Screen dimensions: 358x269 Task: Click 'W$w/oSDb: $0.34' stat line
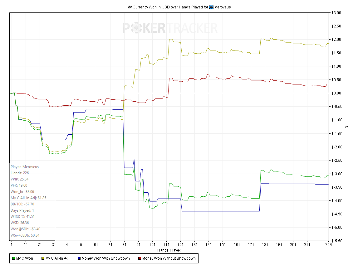pos(25,235)
